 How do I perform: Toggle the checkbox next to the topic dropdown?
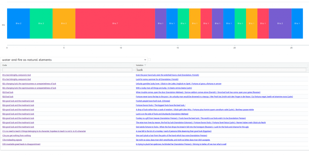(x=150, y=60)
